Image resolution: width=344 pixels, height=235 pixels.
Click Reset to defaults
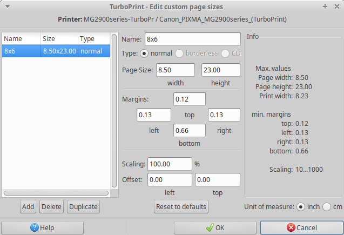point(181,206)
